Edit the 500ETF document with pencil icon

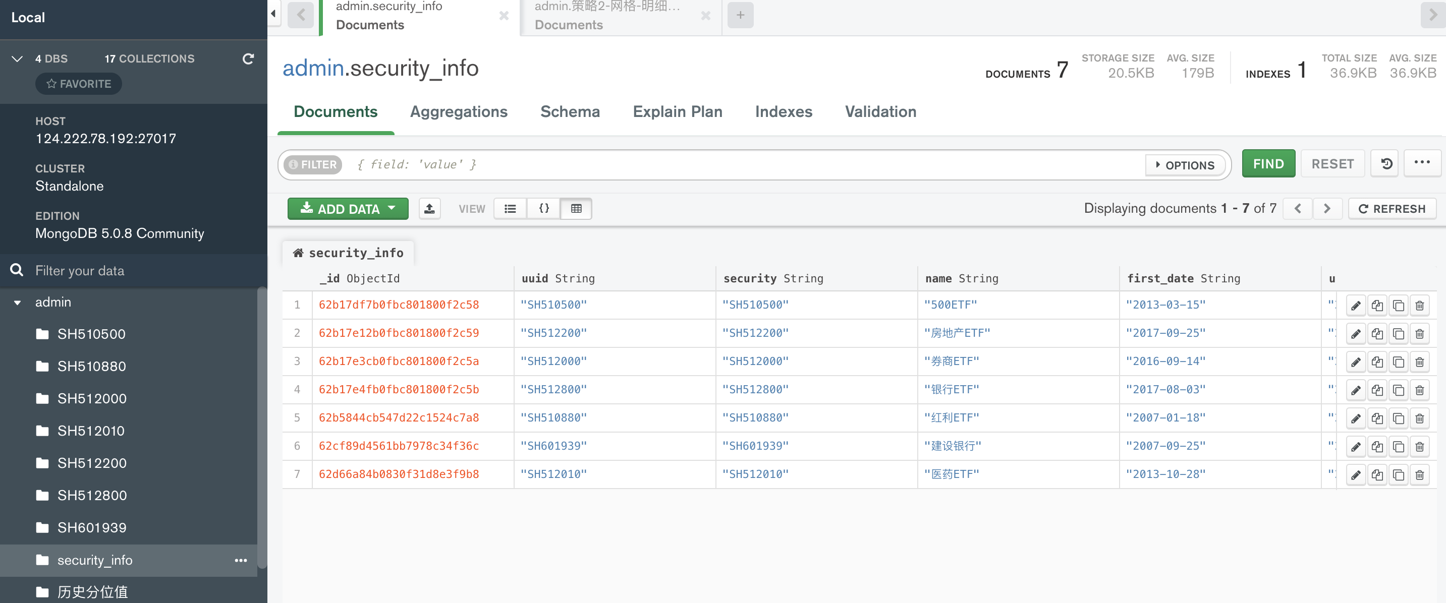1355,306
